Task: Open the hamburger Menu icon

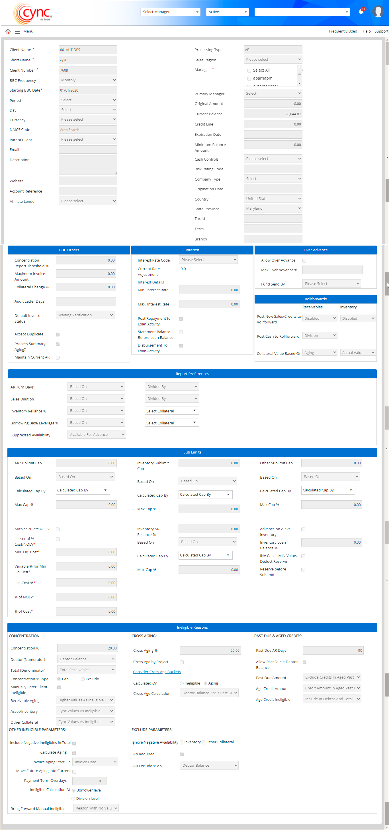Action: click(18, 32)
